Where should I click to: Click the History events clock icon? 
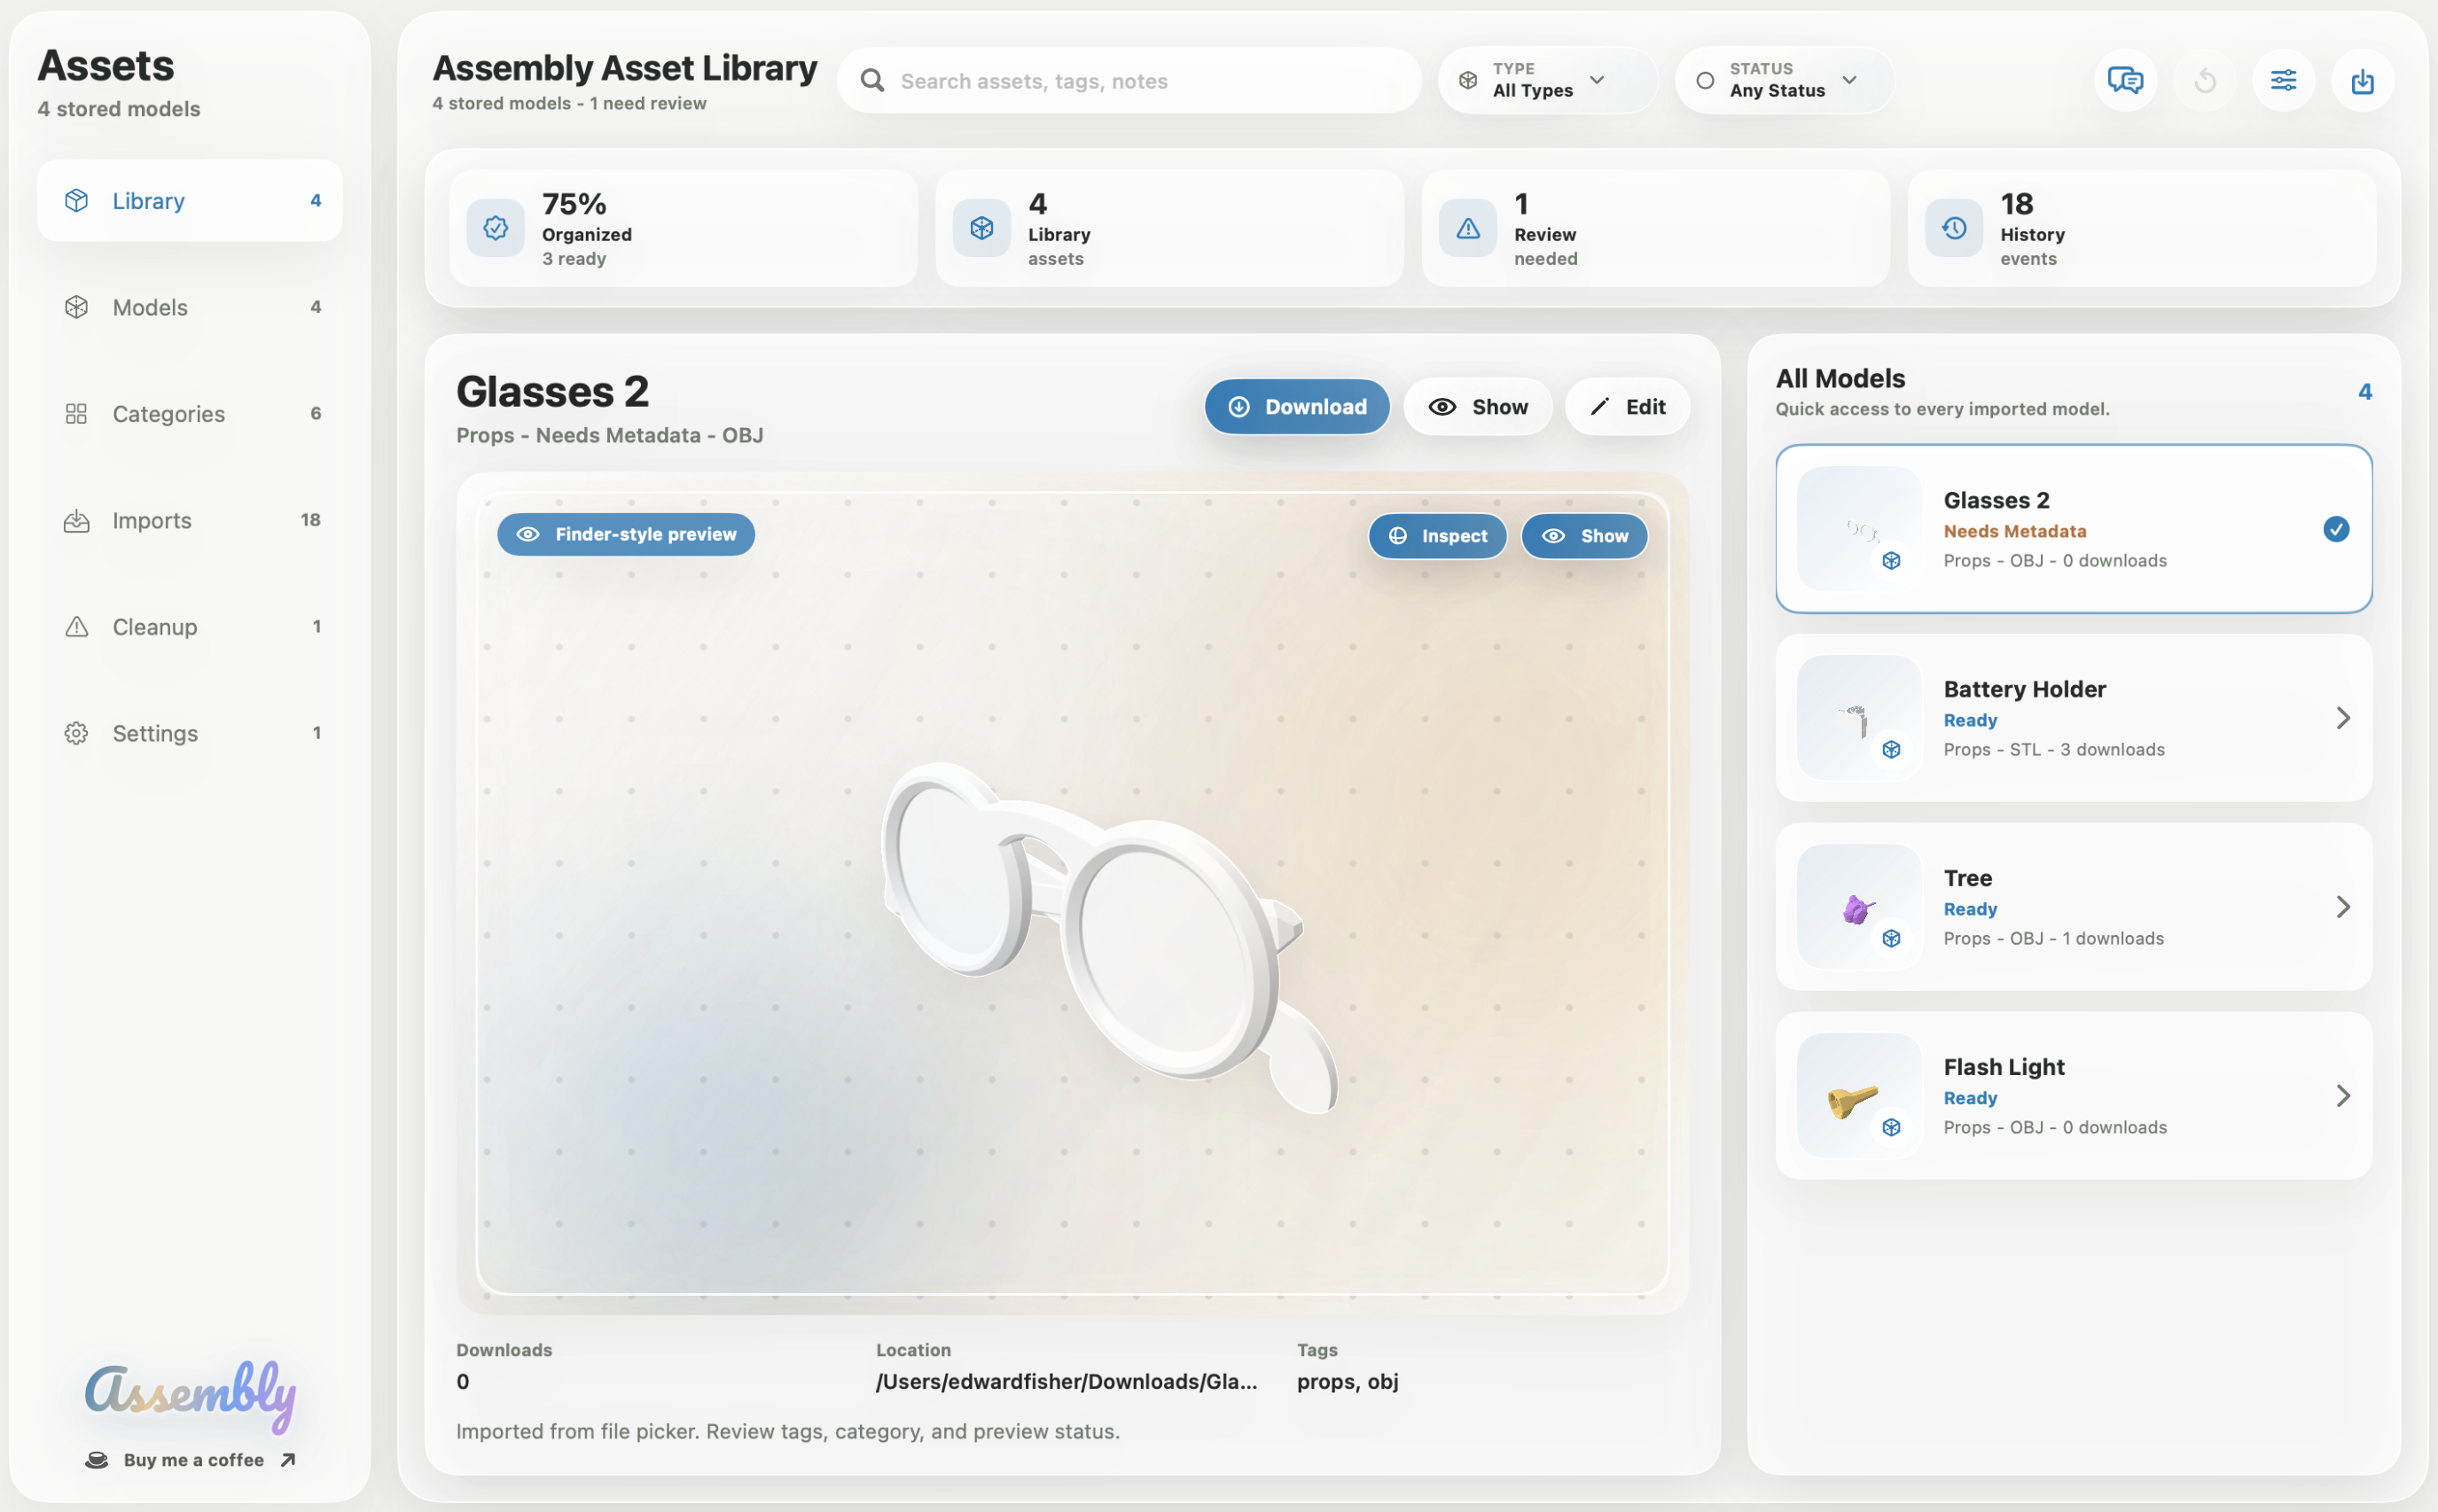click(x=1953, y=228)
